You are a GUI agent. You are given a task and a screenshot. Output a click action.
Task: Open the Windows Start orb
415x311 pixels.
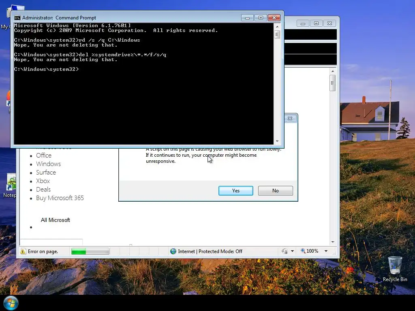(x=11, y=303)
